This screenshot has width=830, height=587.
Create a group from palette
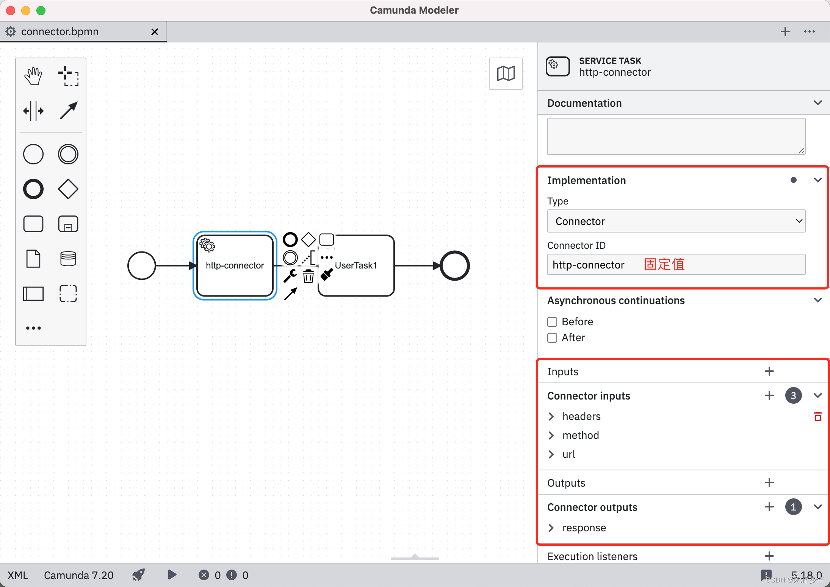coord(68,293)
